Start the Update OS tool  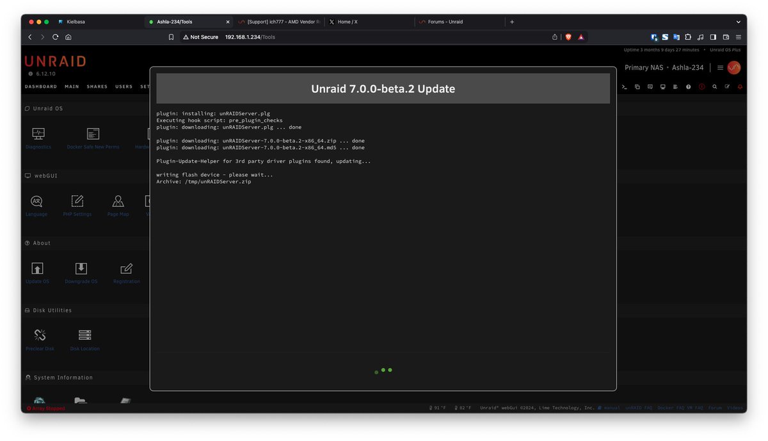(37, 271)
